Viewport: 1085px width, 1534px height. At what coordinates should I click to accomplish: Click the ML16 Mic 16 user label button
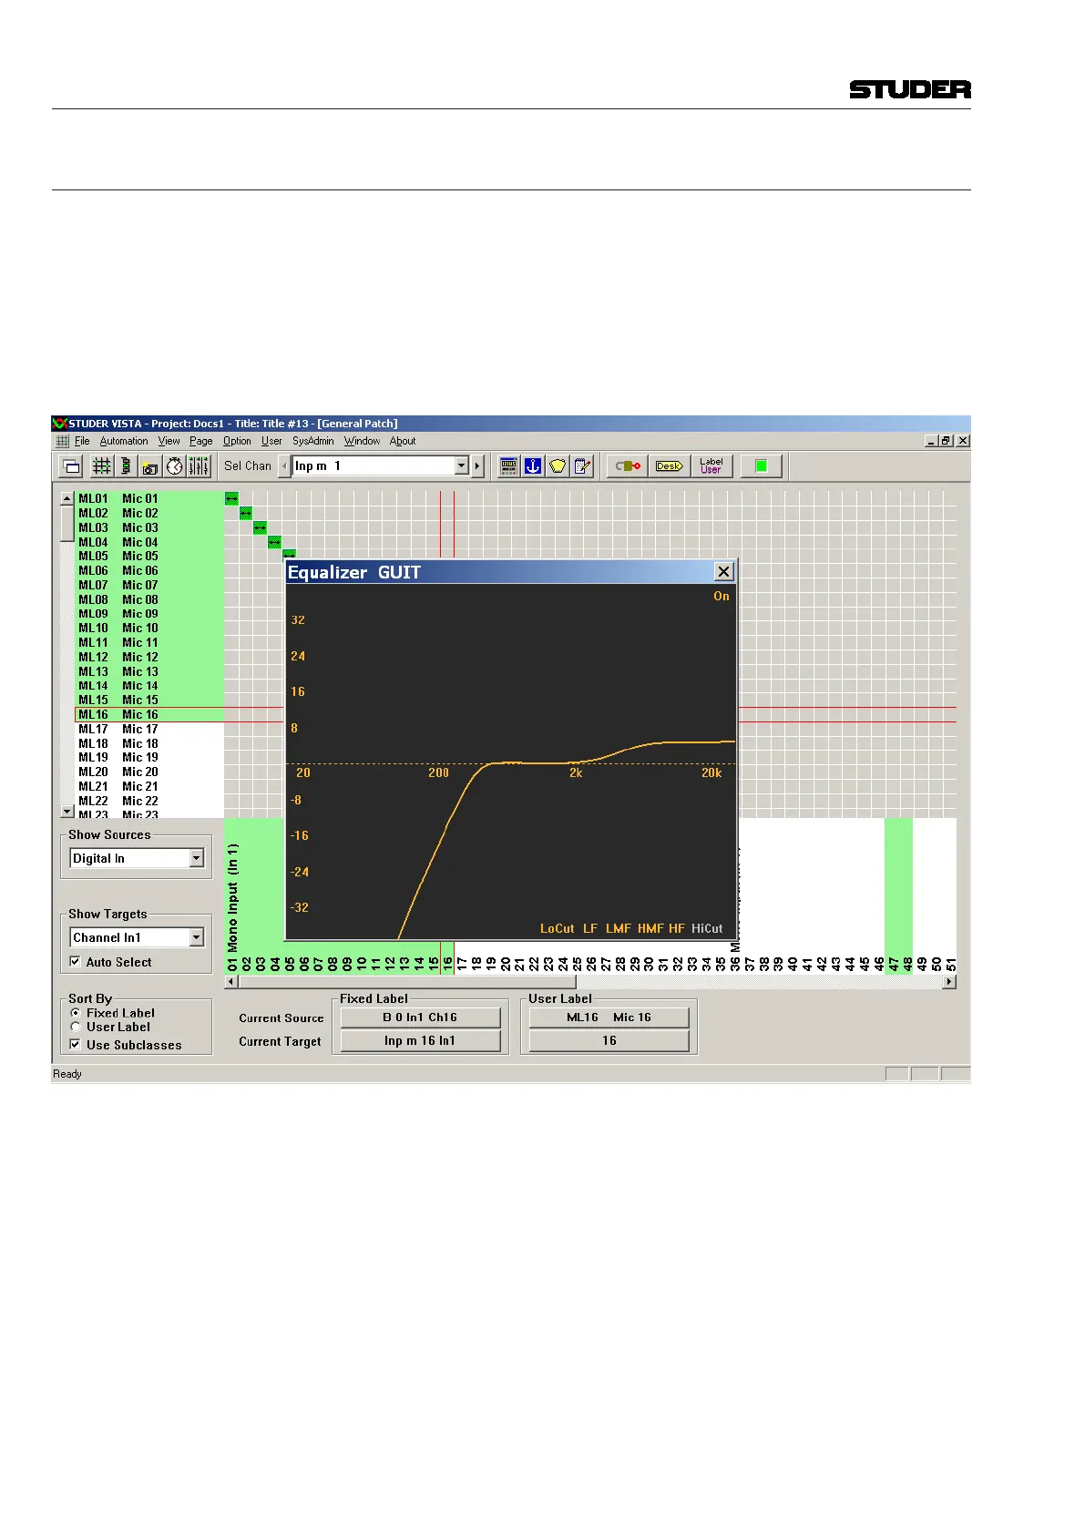pos(609,1018)
